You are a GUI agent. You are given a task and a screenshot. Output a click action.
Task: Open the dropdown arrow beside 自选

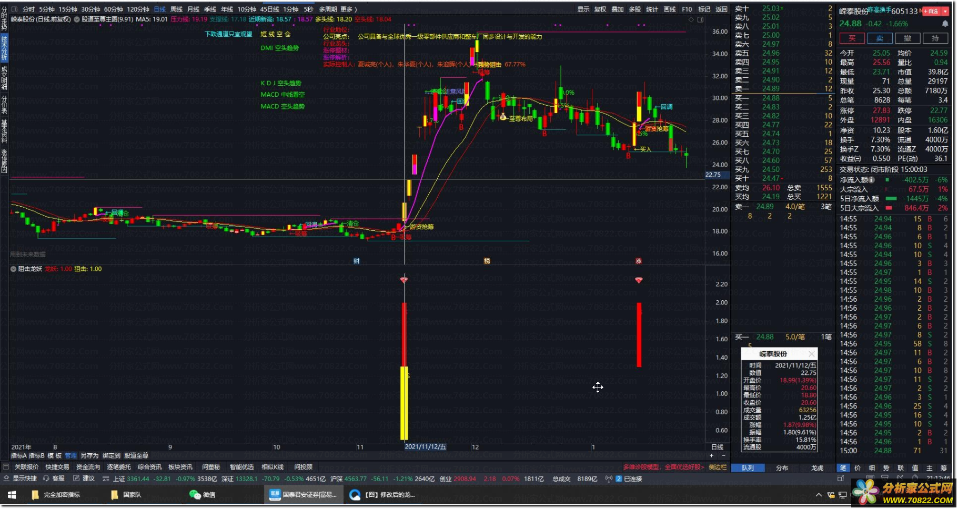tap(945, 11)
